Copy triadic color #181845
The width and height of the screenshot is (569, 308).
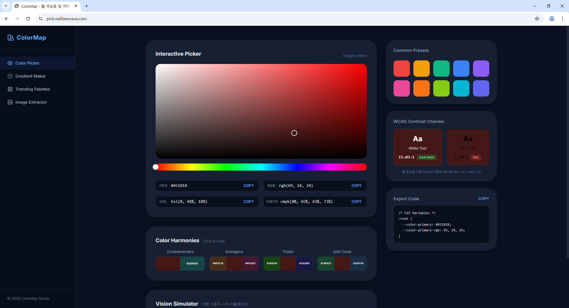(304, 264)
